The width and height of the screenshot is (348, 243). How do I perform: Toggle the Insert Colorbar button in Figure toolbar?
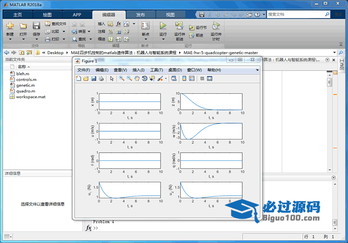184,78
